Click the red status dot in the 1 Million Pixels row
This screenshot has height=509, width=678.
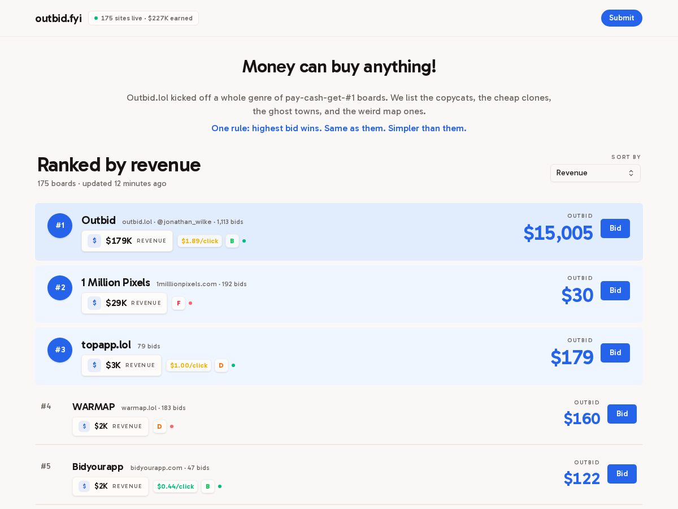point(190,303)
